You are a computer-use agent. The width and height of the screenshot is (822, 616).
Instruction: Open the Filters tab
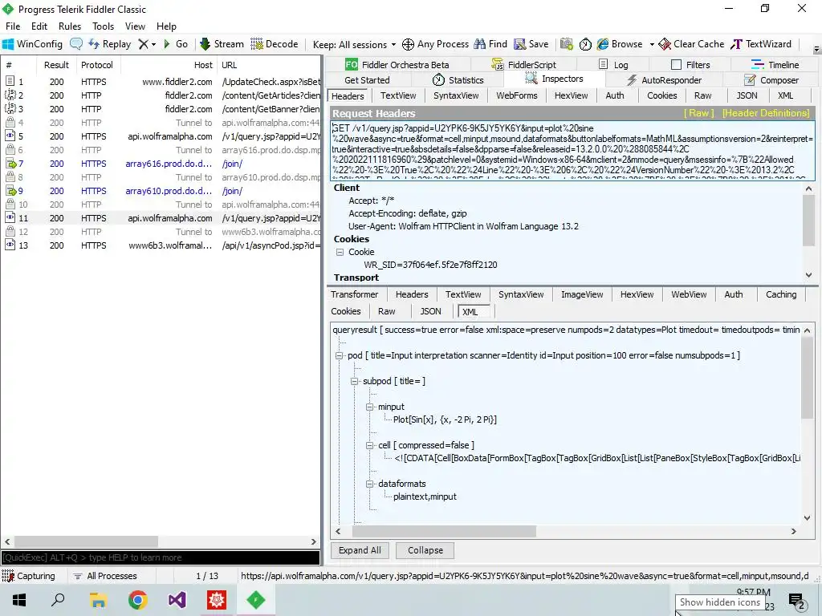(690, 64)
